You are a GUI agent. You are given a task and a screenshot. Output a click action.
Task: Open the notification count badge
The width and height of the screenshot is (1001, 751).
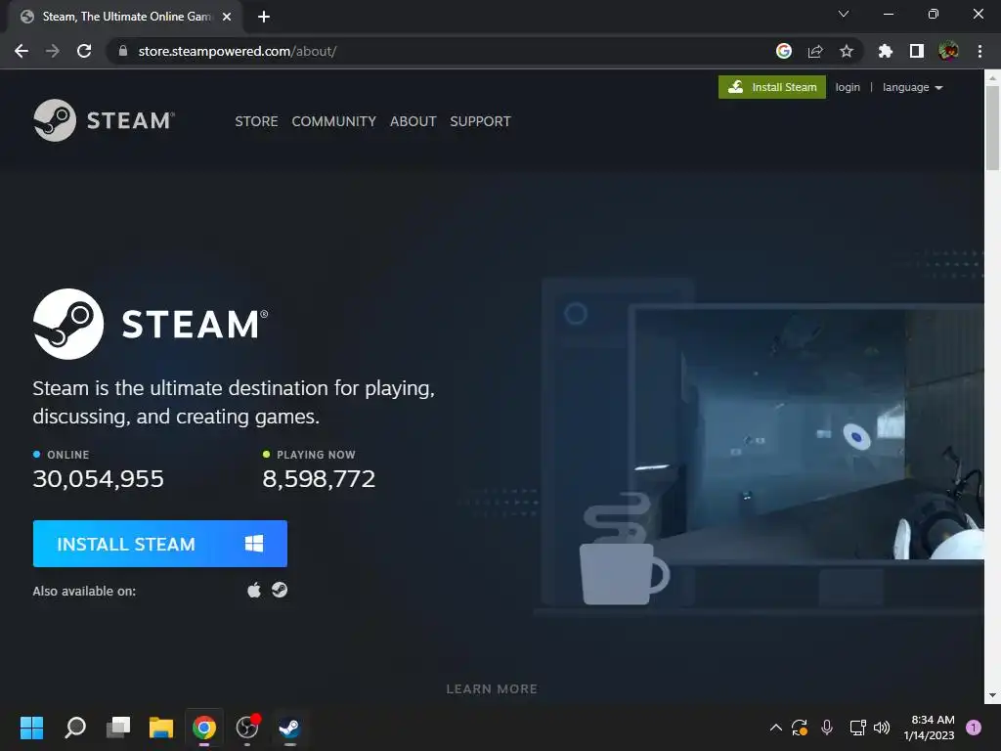click(974, 728)
